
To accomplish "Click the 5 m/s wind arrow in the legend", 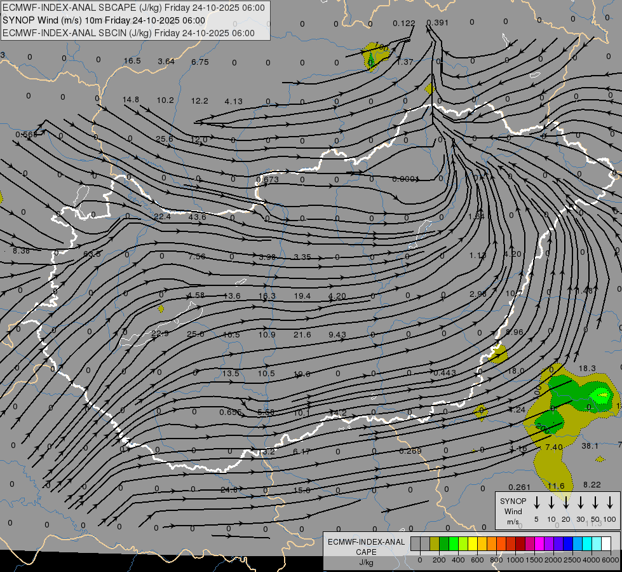I will click(x=536, y=503).
